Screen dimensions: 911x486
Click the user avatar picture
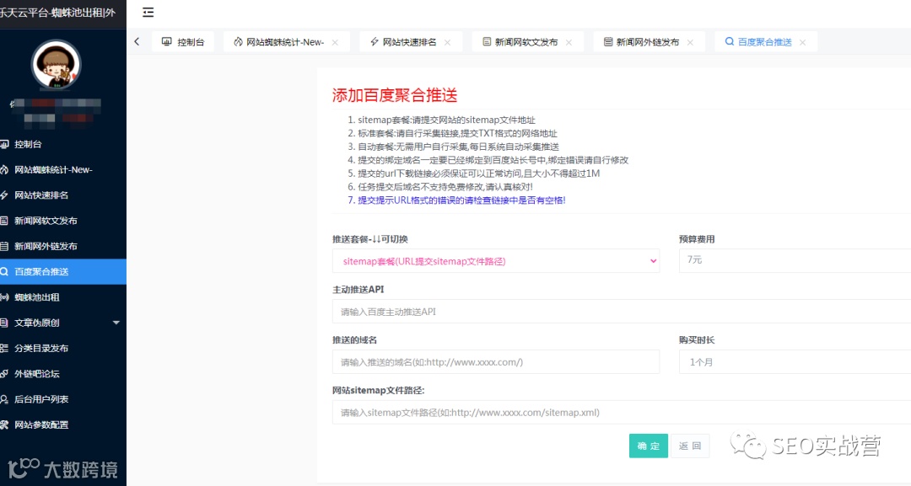[56, 64]
